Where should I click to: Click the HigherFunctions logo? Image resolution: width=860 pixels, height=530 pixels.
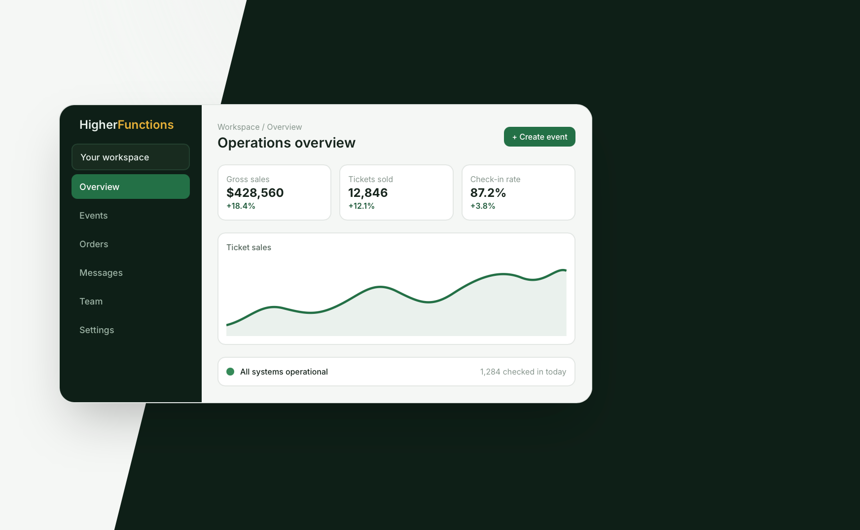127,125
